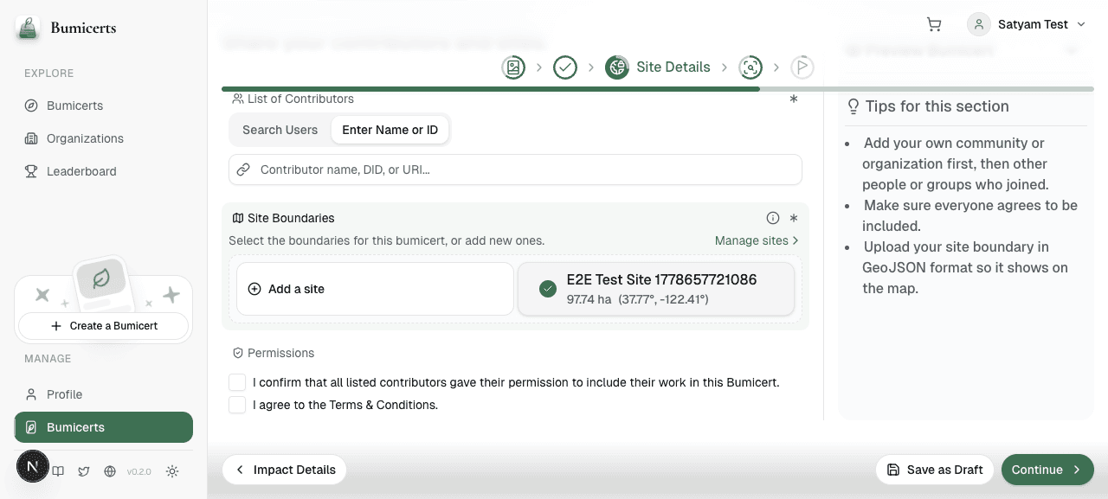This screenshot has width=1108, height=499.
Task: Open the book documentation icon
Action: 58,471
